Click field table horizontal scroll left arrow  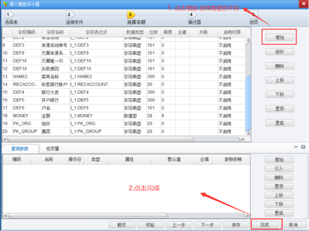tap(5, 139)
